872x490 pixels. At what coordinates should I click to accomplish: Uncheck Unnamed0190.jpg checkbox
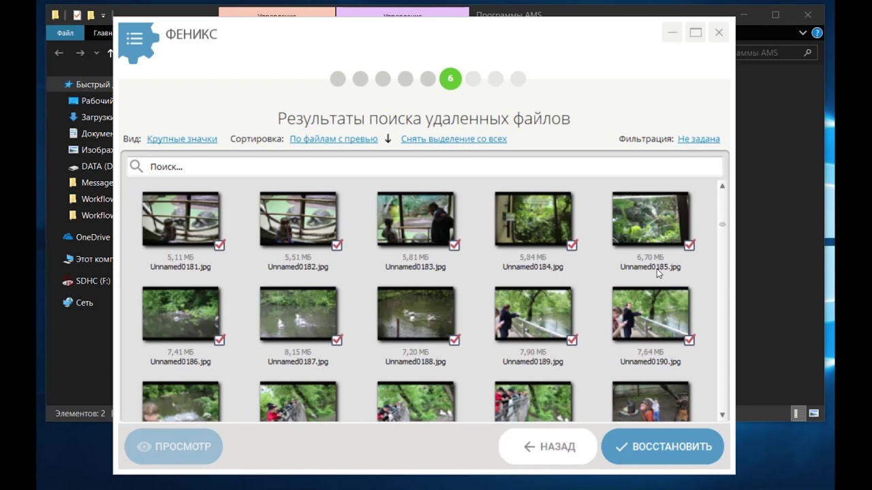[689, 340]
